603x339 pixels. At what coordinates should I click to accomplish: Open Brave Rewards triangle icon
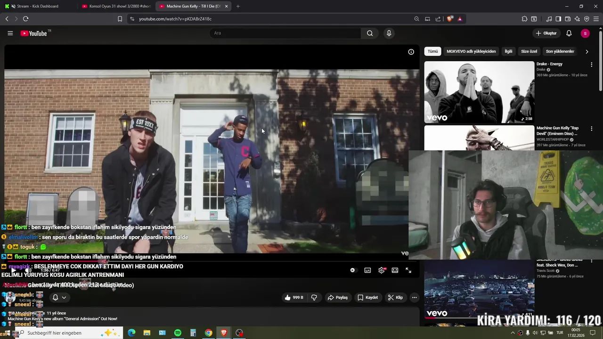[x=460, y=19]
